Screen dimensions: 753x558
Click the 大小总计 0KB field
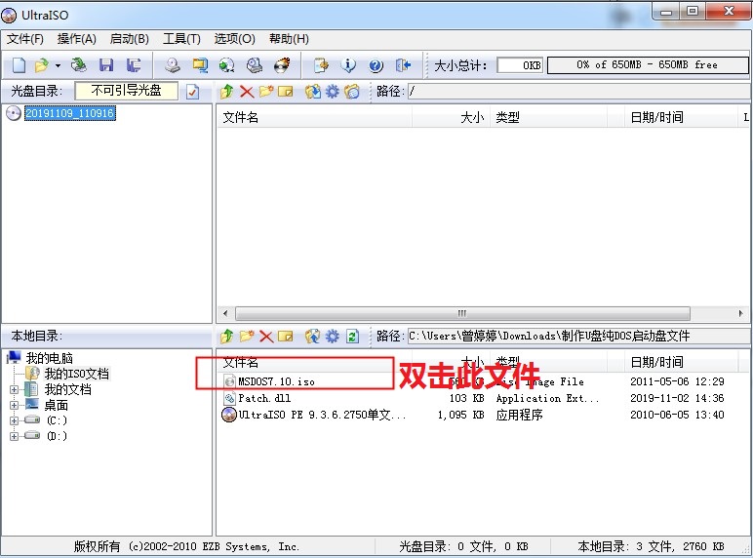[520, 64]
